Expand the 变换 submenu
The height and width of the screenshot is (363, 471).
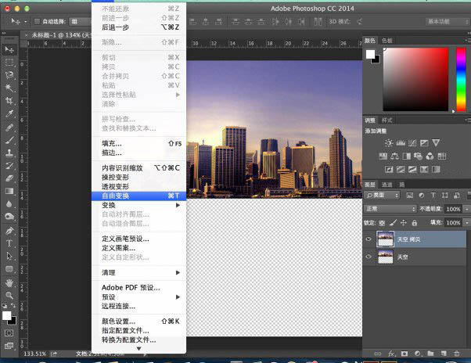click(x=139, y=205)
